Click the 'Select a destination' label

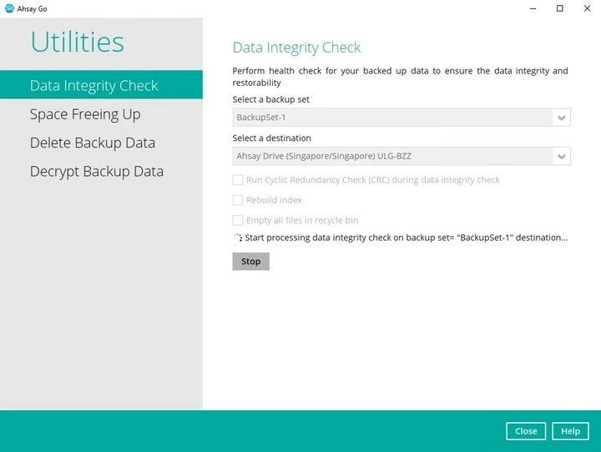[272, 138]
